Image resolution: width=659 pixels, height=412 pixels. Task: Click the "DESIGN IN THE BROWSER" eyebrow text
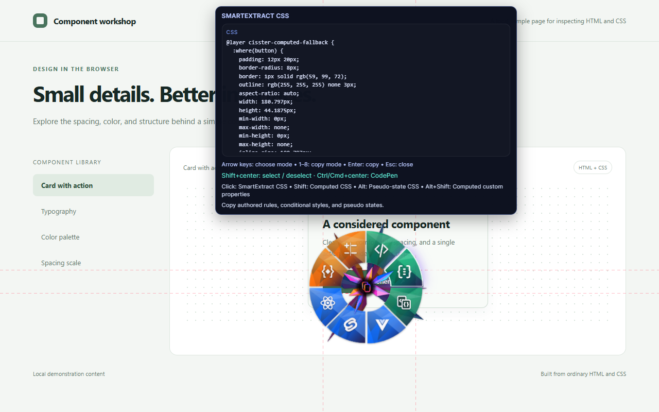point(76,69)
